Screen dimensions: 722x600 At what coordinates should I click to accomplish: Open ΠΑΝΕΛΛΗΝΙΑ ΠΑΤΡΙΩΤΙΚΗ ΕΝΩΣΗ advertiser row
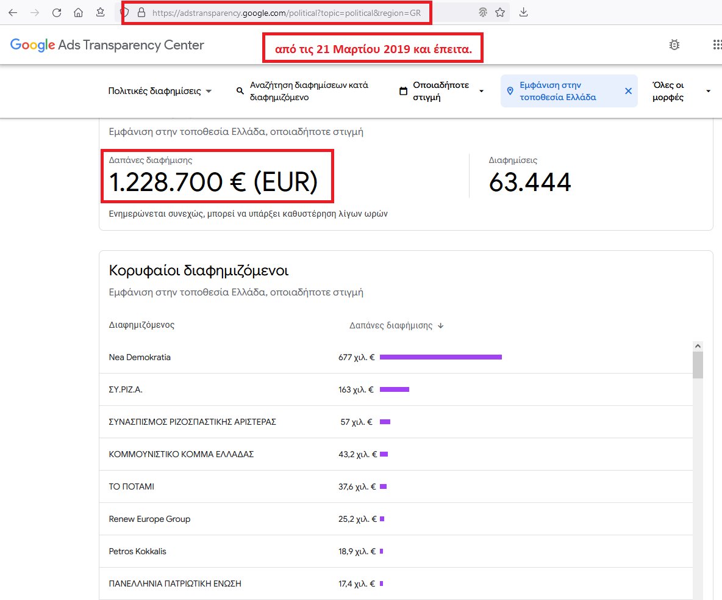click(396, 584)
